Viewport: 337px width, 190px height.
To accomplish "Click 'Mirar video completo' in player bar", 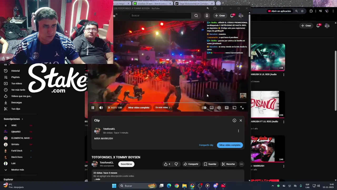I will [139, 108].
